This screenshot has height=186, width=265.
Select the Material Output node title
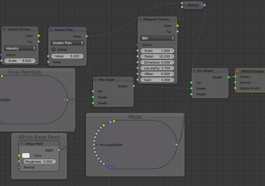point(252,71)
